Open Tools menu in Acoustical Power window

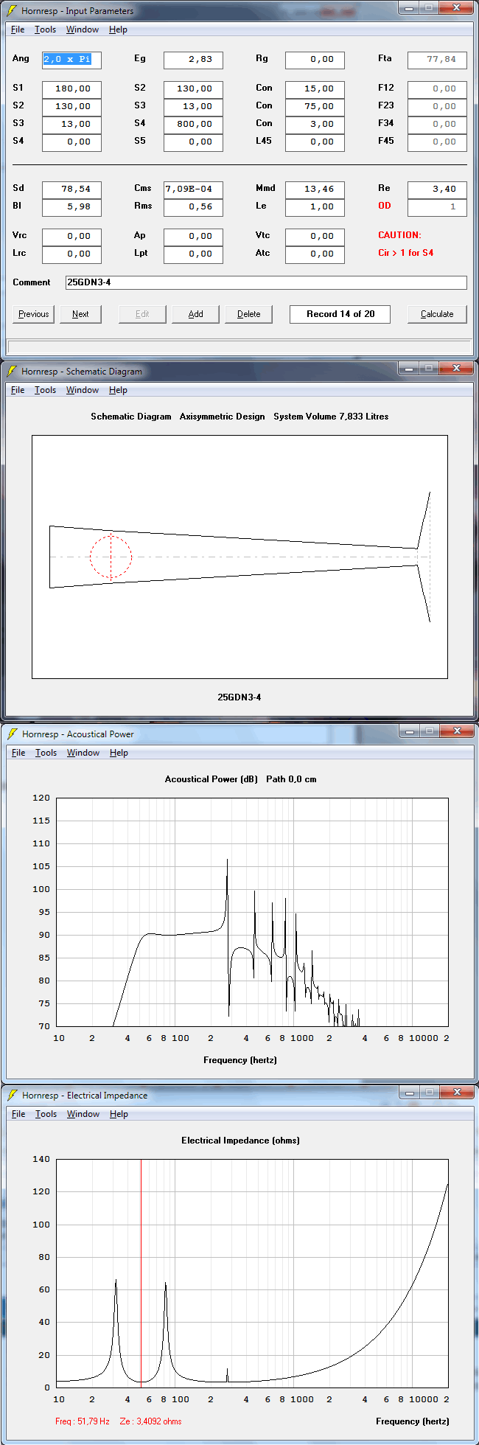point(46,753)
